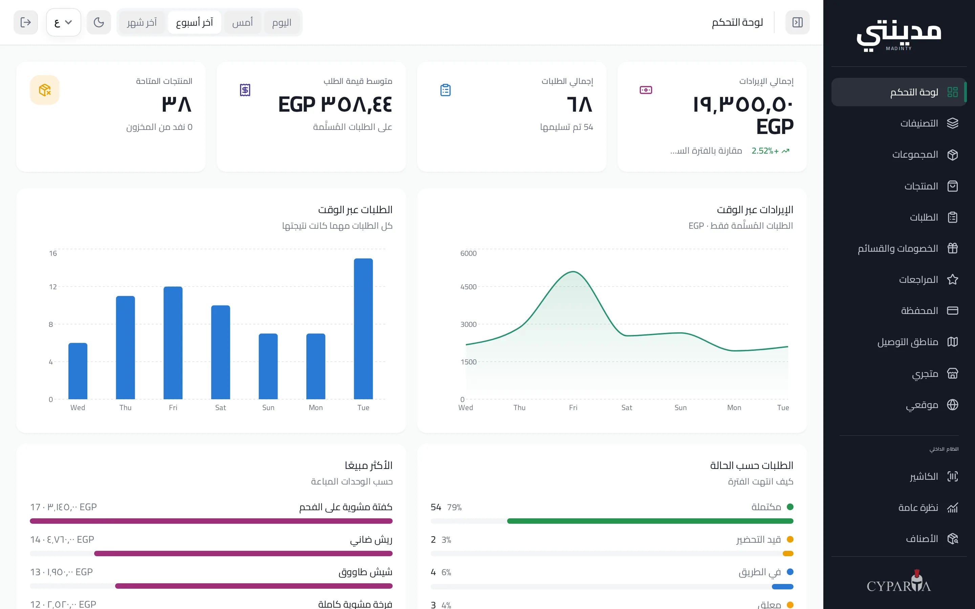
Task: Click the Tue bar in orders chart
Action: [363, 329]
